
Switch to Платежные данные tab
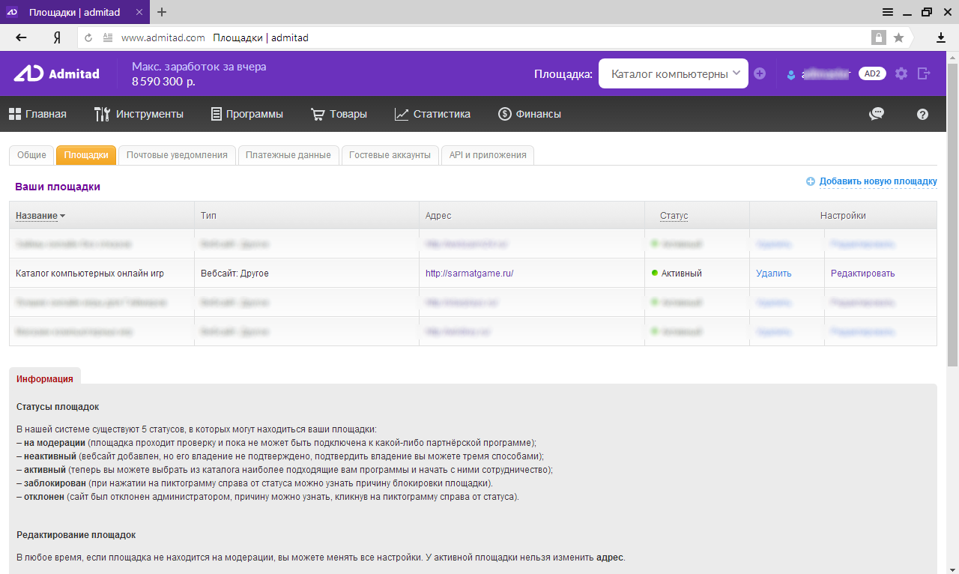click(x=288, y=155)
